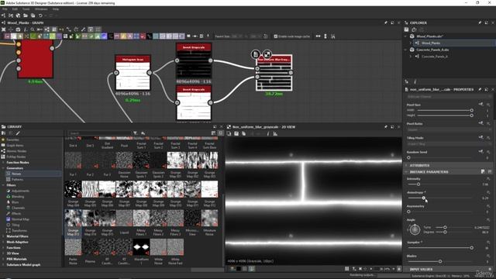
Task: Open Favorites in Library panel
Action: [x=12, y=139]
